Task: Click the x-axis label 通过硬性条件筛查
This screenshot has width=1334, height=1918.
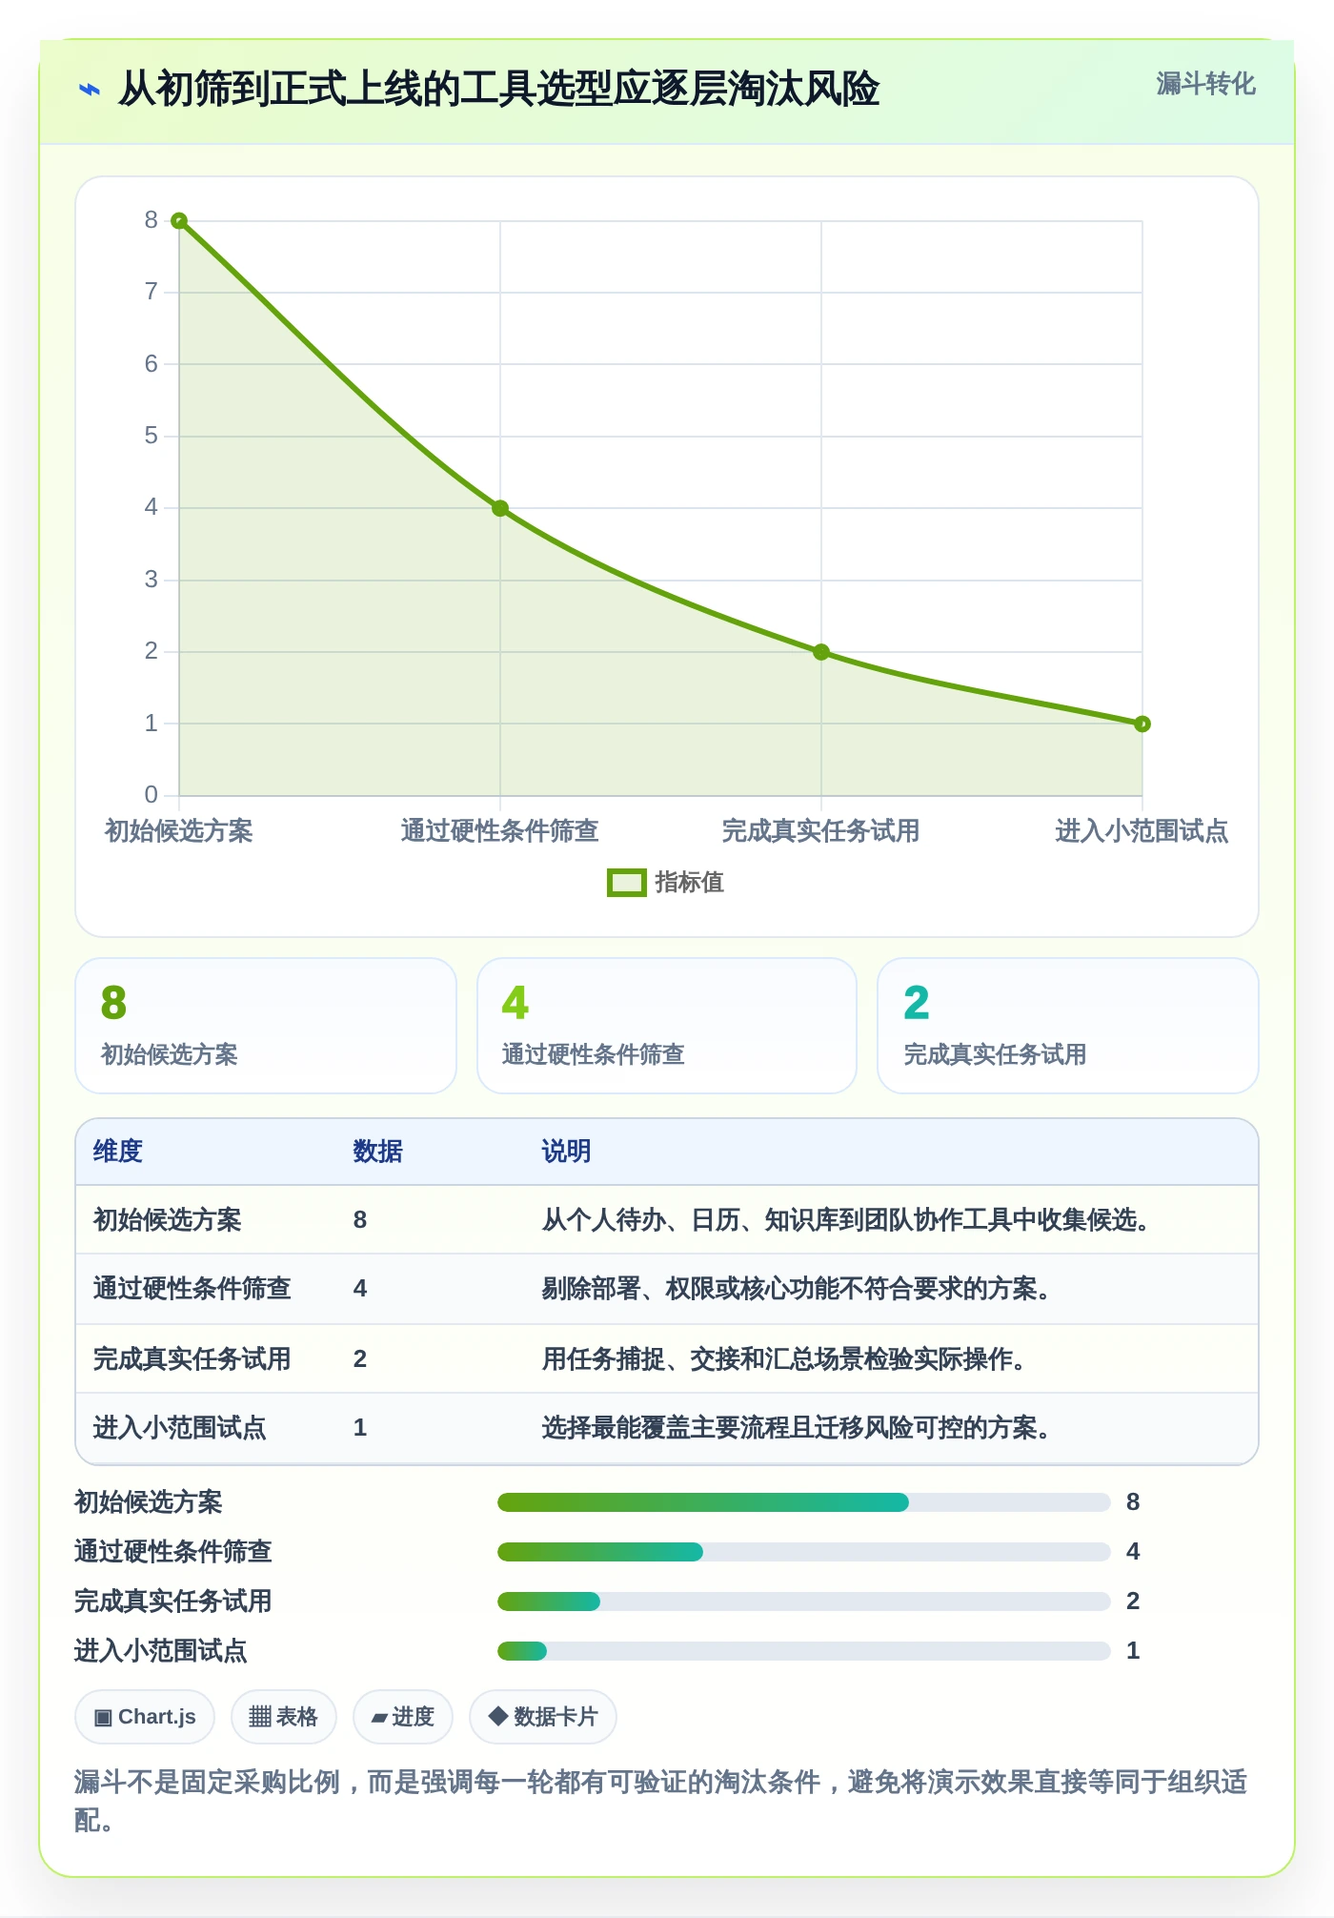Action: coord(500,831)
